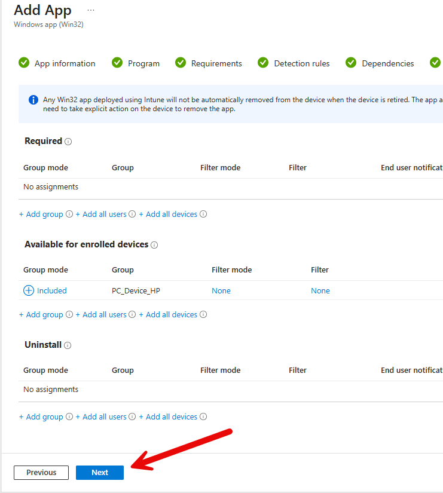Click the info icon beside Uninstall heading
Screen dimensions: 443x493
(x=68, y=345)
